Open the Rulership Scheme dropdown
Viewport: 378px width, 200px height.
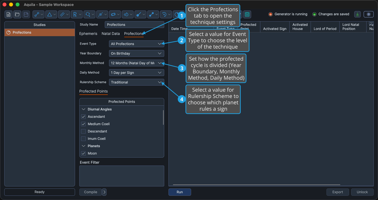[x=136, y=82]
